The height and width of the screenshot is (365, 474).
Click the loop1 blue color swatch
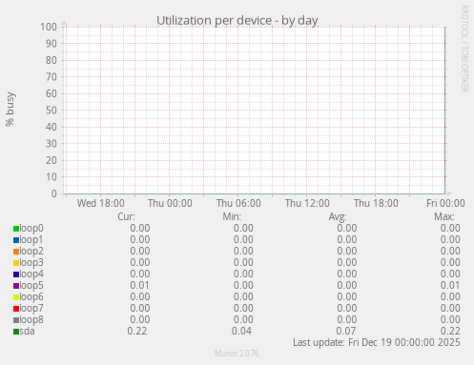click(16, 240)
